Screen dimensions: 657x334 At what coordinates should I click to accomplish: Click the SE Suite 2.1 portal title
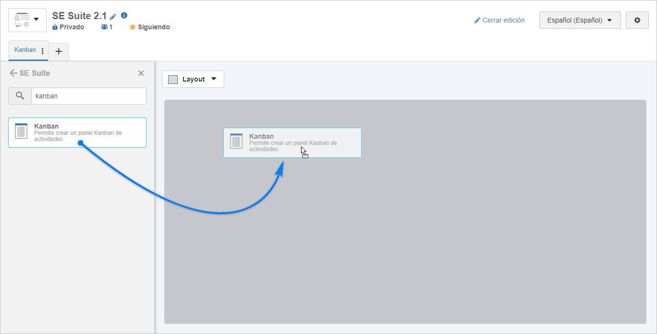point(79,16)
